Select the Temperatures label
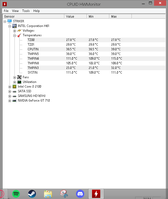 pos(32,35)
